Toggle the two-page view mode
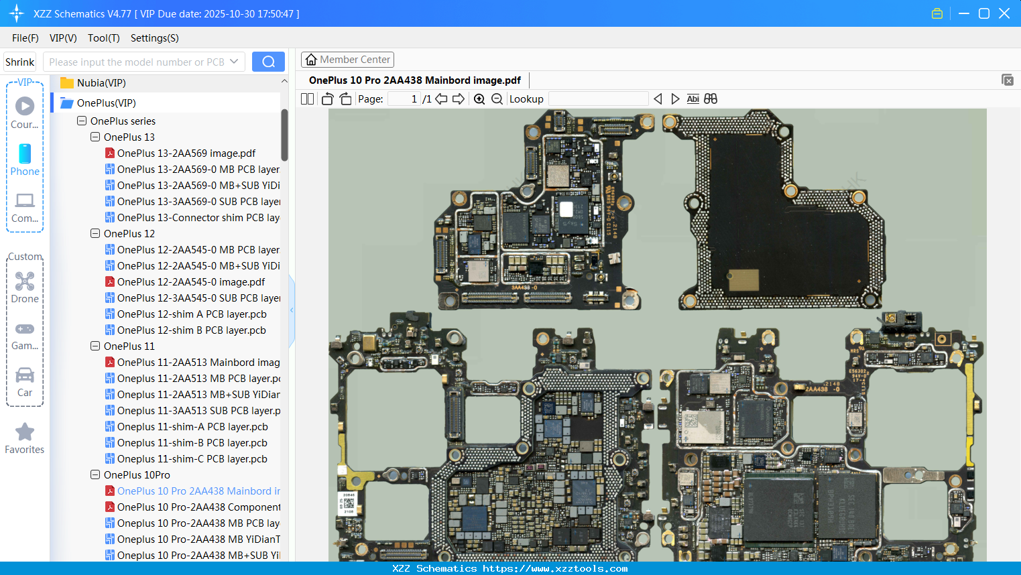The height and width of the screenshot is (575, 1021). 307,99
